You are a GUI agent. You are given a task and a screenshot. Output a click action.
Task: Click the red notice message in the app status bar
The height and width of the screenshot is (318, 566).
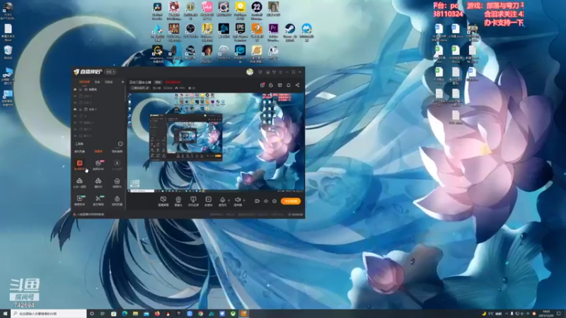tap(89, 215)
